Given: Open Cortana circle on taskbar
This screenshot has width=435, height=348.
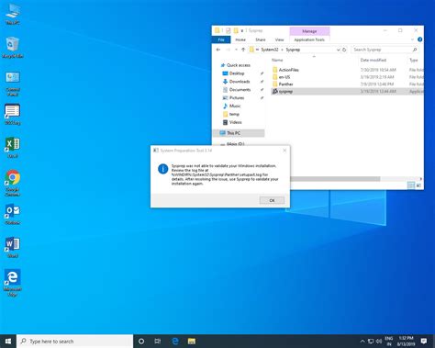Looking at the screenshot, I should 141,341.
